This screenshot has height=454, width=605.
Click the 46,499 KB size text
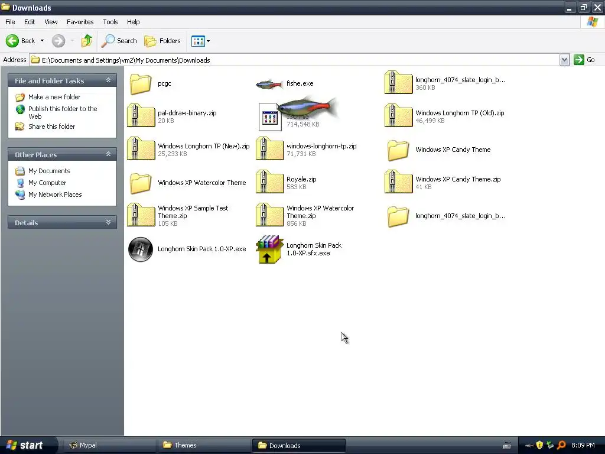430,121
